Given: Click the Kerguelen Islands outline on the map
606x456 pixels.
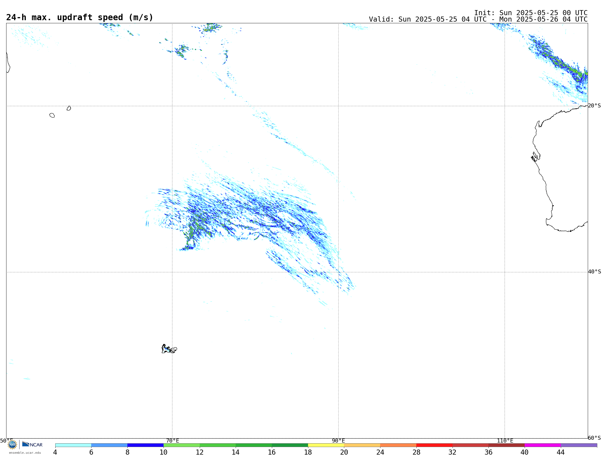Looking at the screenshot, I should (169, 349).
